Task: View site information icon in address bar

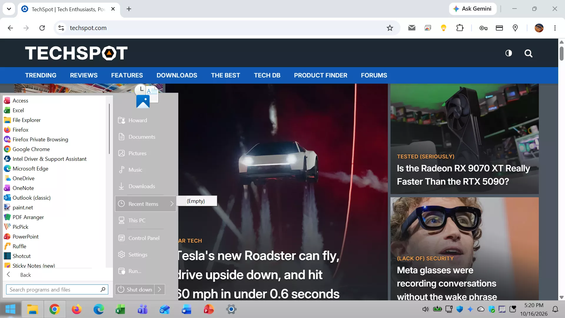Action: coord(61,28)
